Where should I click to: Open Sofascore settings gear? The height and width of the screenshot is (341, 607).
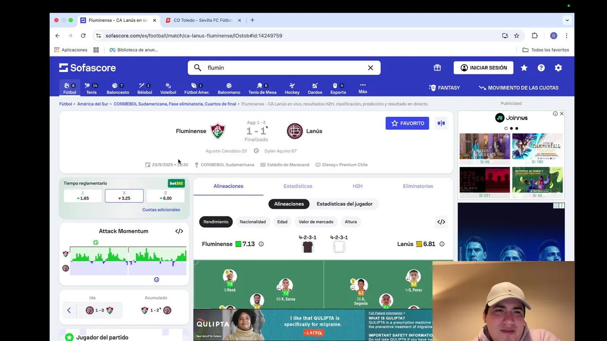tap(558, 68)
